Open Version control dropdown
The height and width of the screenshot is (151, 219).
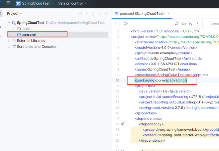tap(72, 3)
